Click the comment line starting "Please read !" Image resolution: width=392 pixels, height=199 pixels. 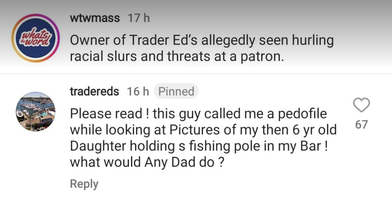(199, 114)
